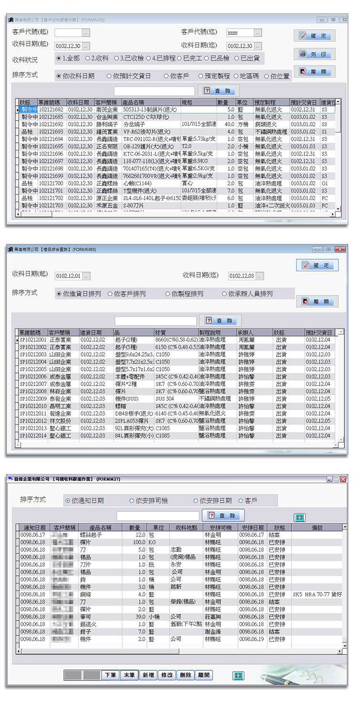Click grid icon right of 查詢 in FORMM27
The width and height of the screenshot is (354, 708).
(x=299, y=518)
